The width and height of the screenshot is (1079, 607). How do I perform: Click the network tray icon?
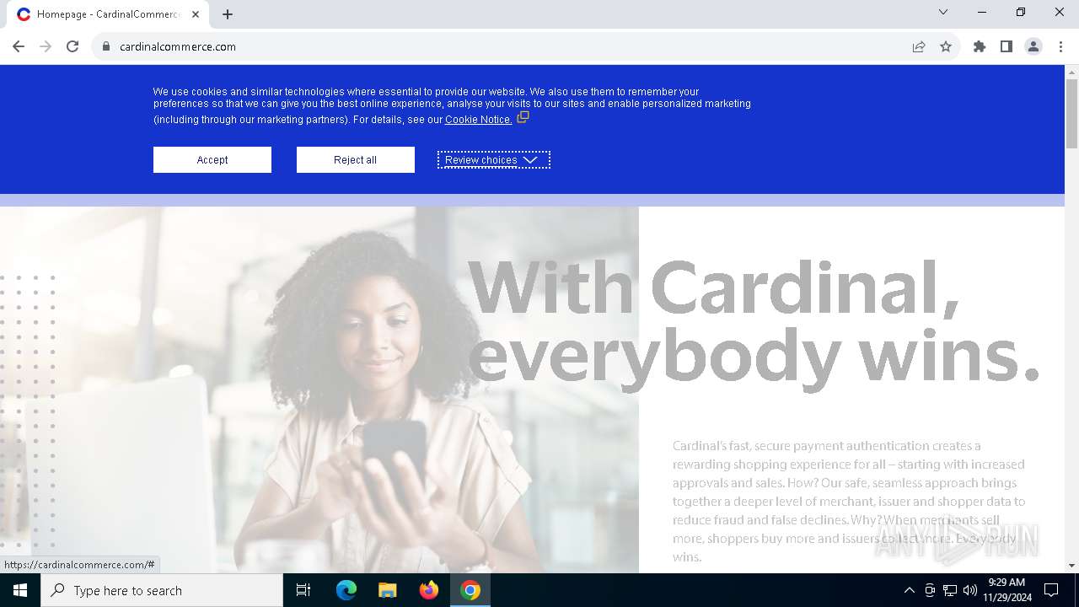point(950,590)
